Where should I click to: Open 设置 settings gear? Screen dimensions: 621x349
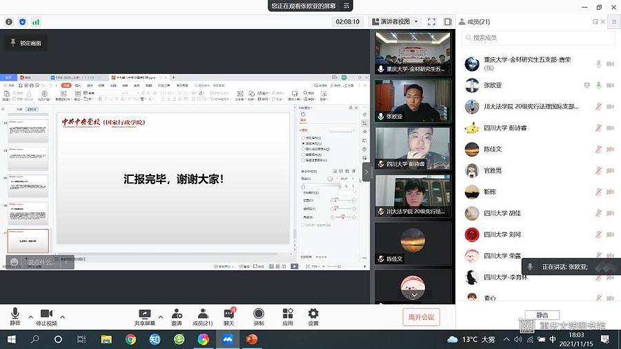click(313, 314)
